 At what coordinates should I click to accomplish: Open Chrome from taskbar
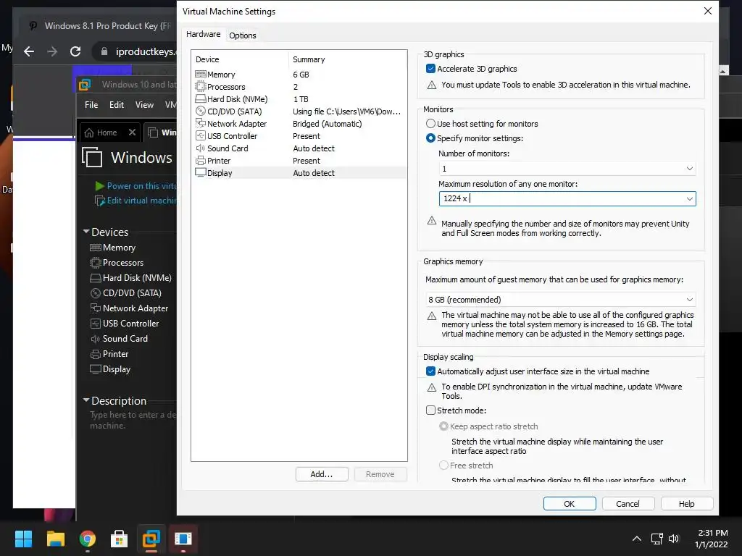click(88, 539)
